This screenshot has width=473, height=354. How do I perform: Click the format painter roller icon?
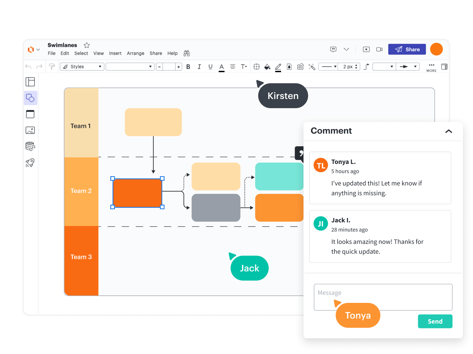point(52,67)
